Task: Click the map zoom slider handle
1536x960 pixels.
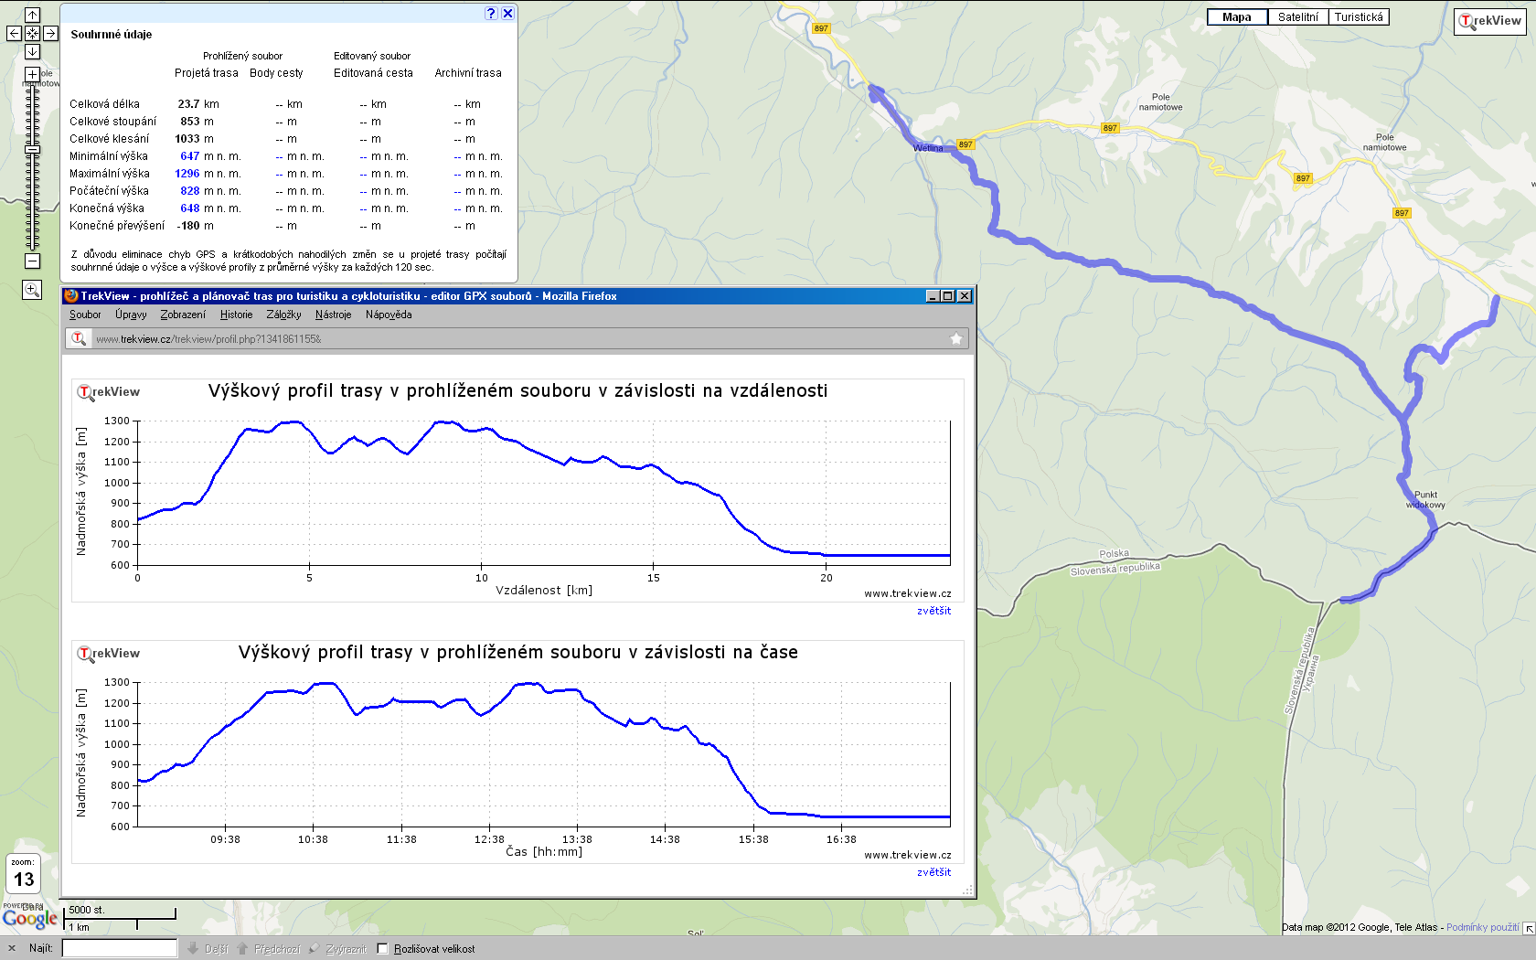Action: 32,149
